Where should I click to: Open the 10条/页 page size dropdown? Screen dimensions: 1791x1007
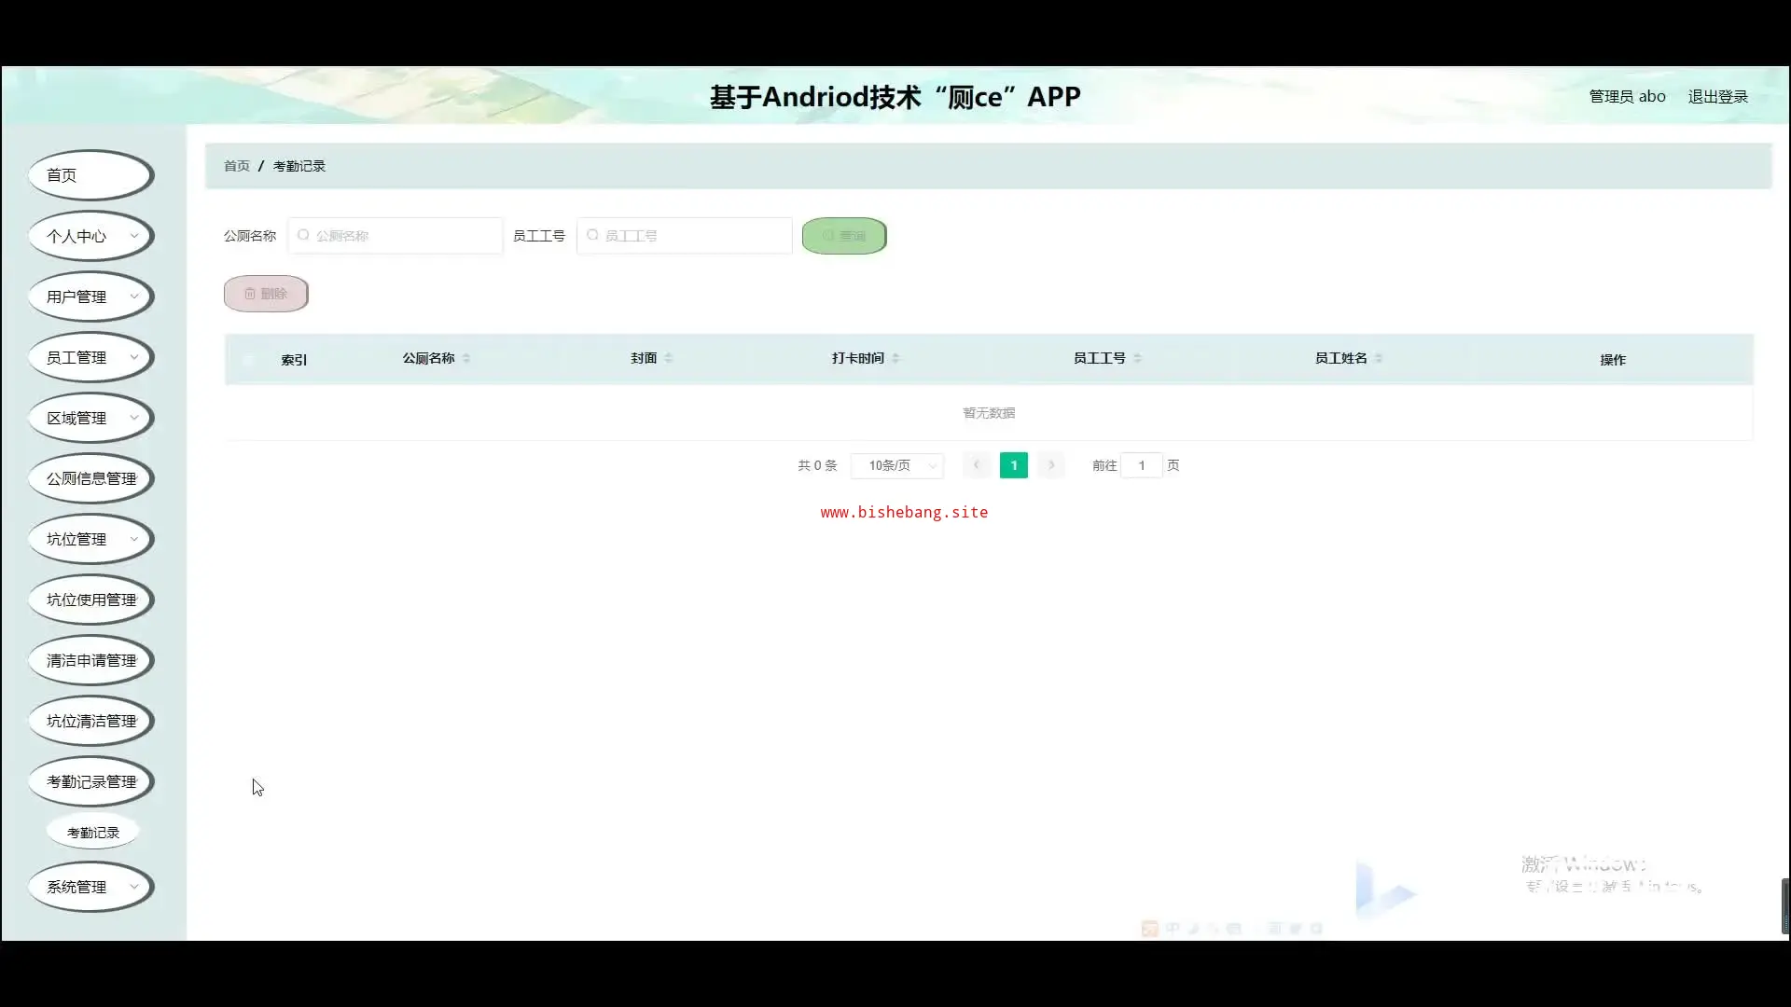(897, 465)
